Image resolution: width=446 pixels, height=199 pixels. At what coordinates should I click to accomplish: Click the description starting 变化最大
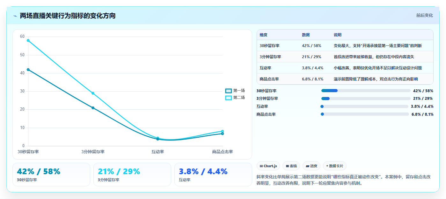[378, 46]
